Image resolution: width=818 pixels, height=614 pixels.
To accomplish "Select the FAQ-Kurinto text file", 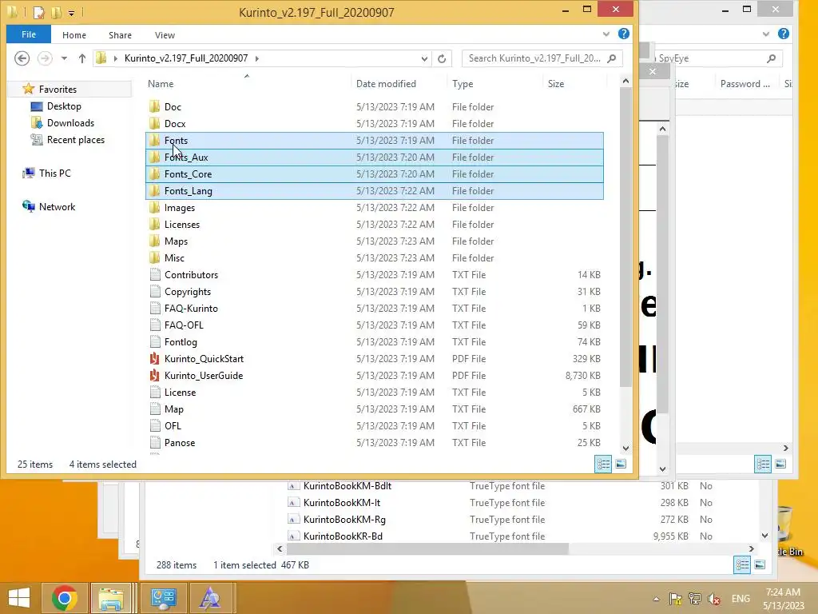I will pyautogui.click(x=374, y=308).
